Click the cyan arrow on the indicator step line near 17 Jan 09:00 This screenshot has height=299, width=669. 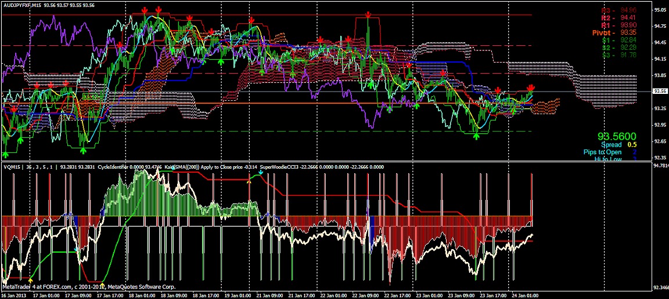tap(77, 250)
